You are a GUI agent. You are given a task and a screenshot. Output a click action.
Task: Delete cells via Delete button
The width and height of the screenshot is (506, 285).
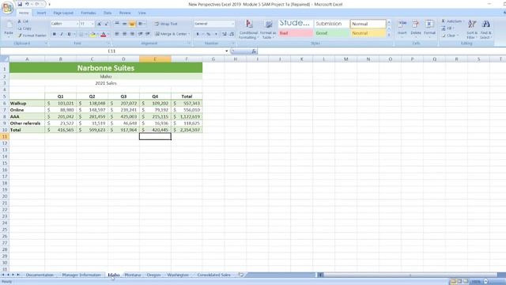[416, 28]
